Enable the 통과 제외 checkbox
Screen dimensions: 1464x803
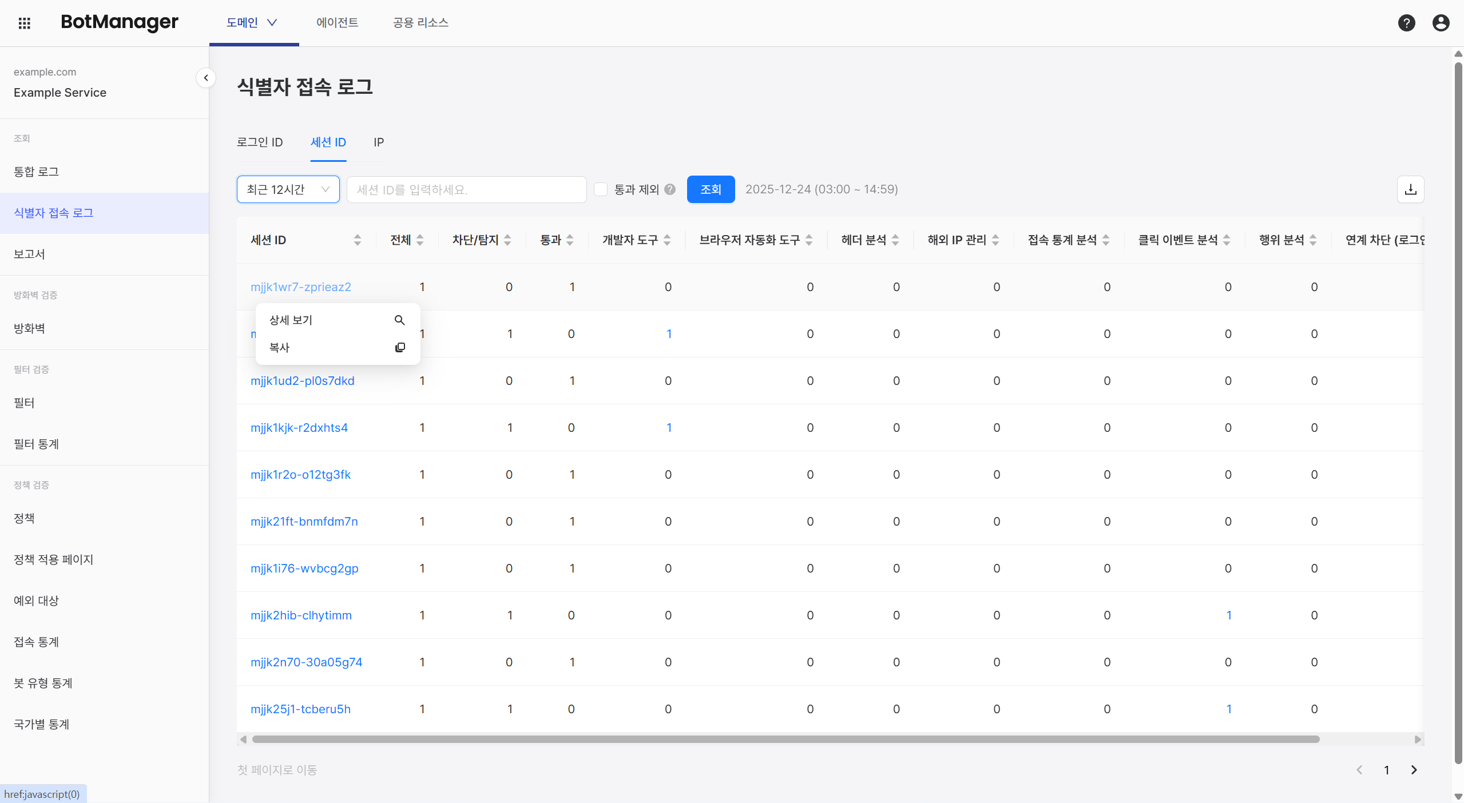[x=600, y=189]
